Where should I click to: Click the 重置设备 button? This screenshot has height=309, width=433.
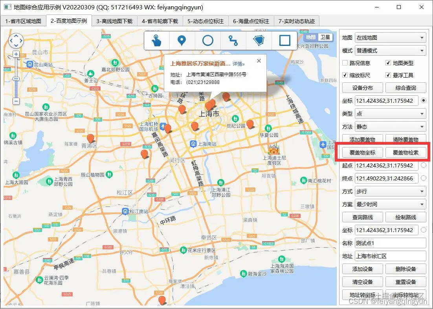coord(405,282)
